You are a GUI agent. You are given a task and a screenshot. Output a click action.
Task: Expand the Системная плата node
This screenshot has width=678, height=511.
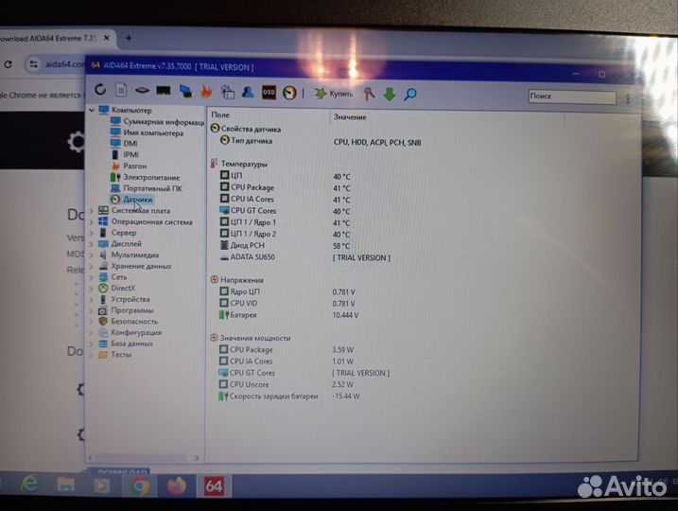click(91, 211)
